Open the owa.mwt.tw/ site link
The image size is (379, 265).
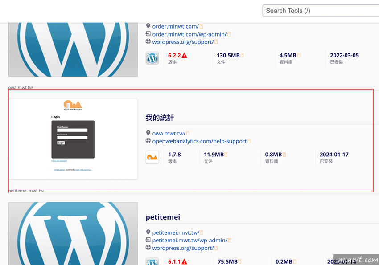point(169,134)
